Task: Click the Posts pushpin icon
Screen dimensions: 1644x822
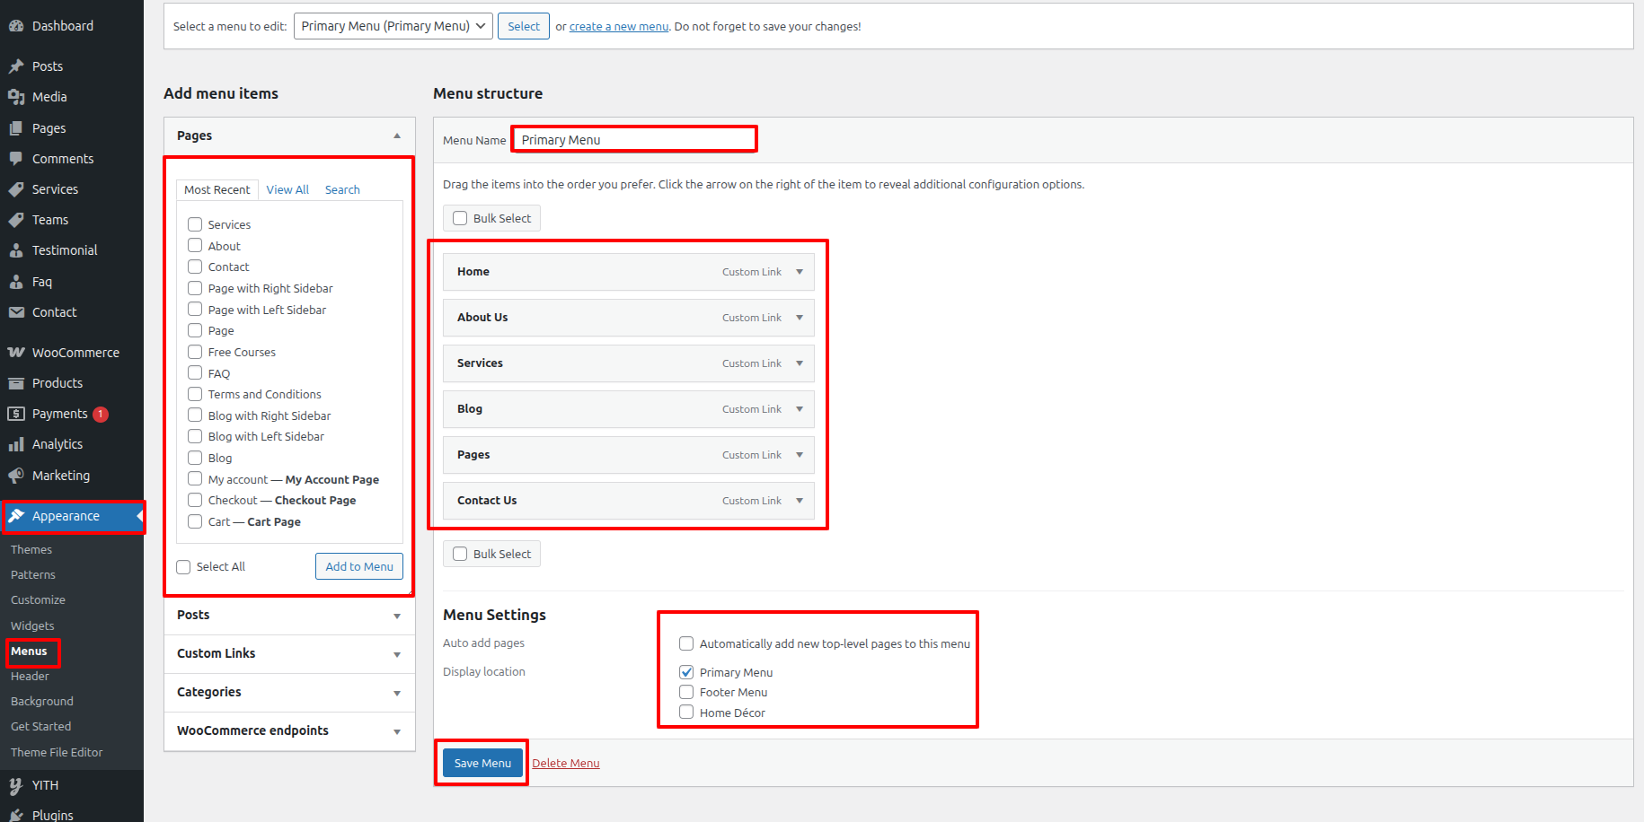Action: 16,66
